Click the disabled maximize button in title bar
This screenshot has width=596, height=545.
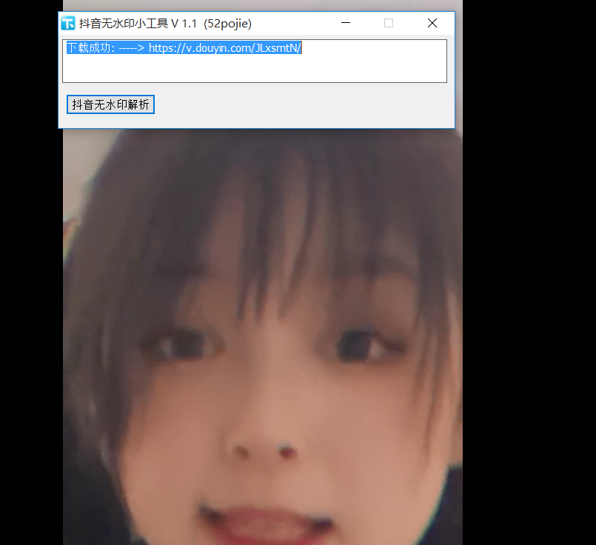click(x=389, y=23)
